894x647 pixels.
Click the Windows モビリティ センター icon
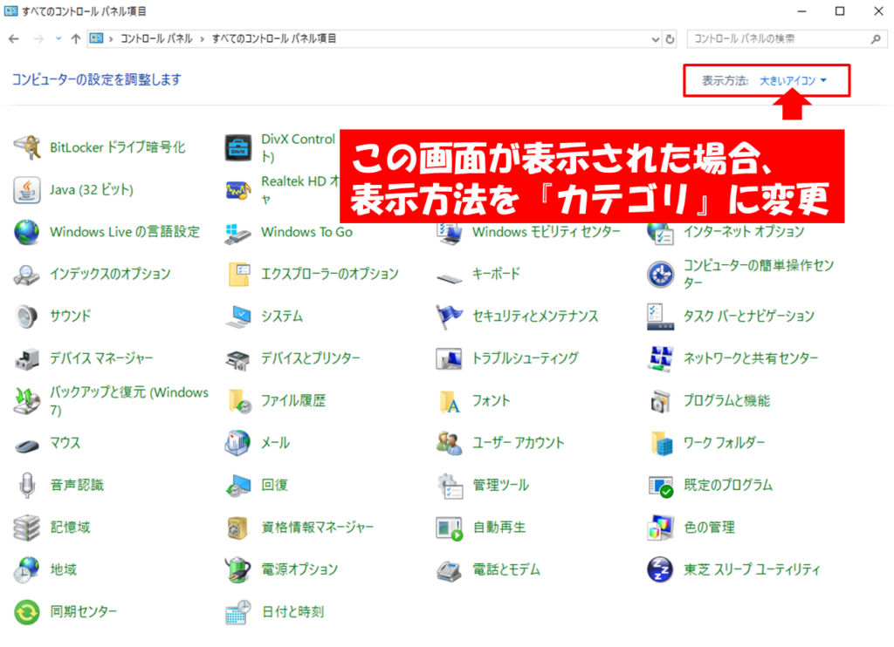tap(450, 234)
